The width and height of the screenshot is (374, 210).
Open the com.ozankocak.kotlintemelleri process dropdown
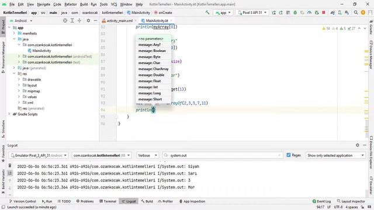[102, 155]
